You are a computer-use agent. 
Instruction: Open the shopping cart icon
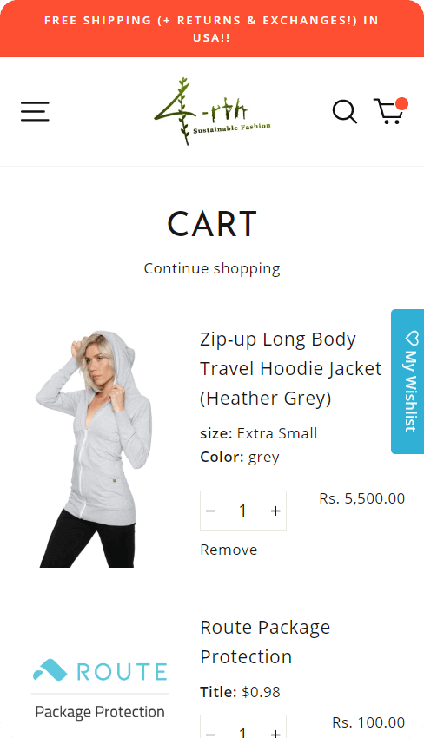388,111
